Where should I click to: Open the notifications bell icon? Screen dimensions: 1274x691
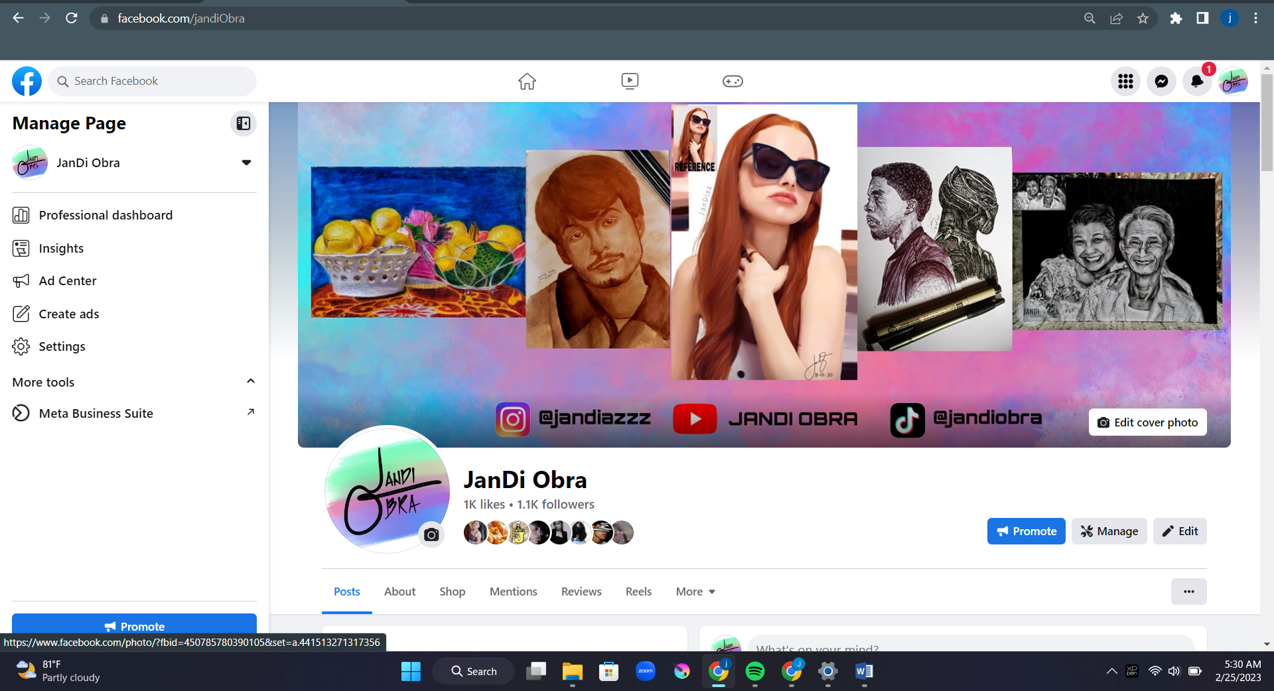1197,81
